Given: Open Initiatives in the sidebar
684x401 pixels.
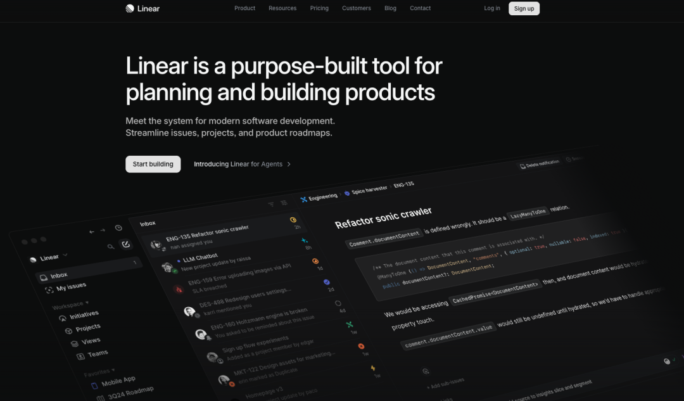Looking at the screenshot, I should tap(79, 315).
